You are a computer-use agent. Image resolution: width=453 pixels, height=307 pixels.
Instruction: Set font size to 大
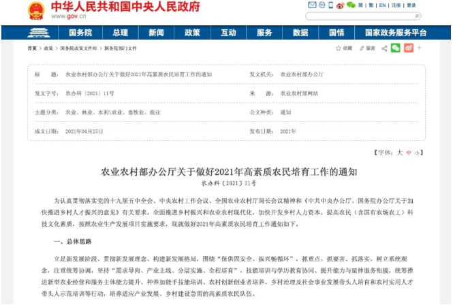click(x=400, y=152)
